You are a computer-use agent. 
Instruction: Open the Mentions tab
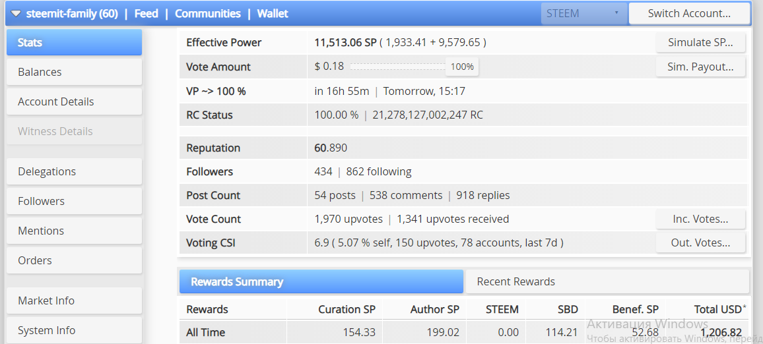point(74,231)
